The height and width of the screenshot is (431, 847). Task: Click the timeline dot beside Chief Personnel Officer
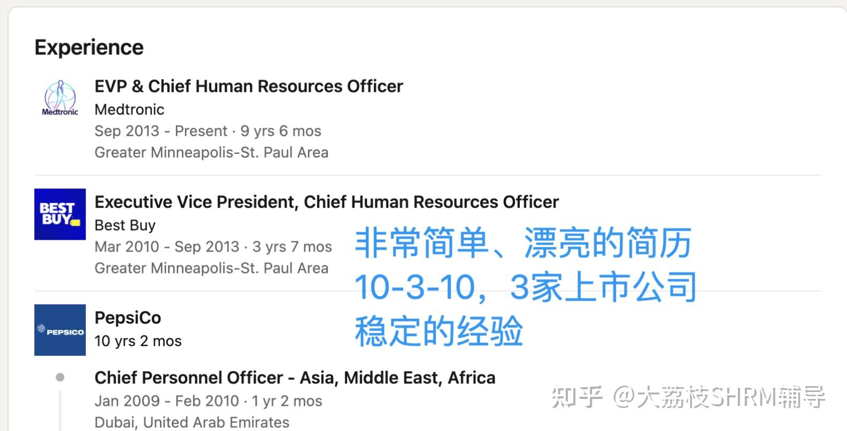point(60,378)
